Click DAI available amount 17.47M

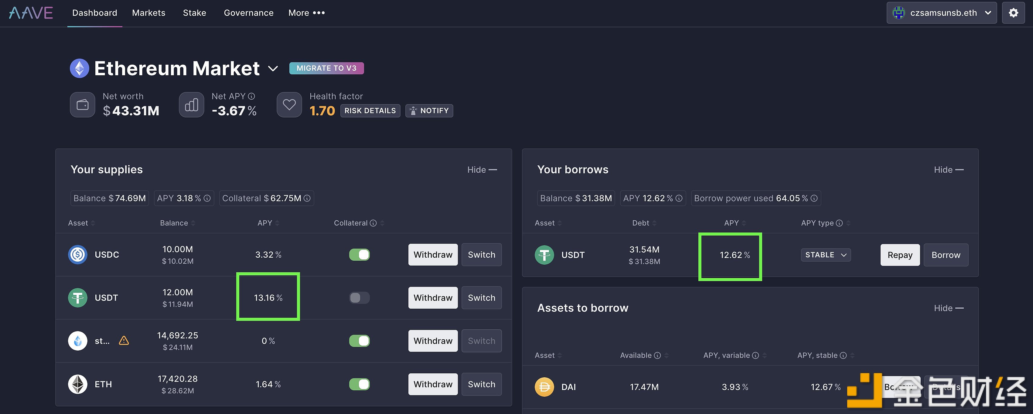[x=644, y=387]
